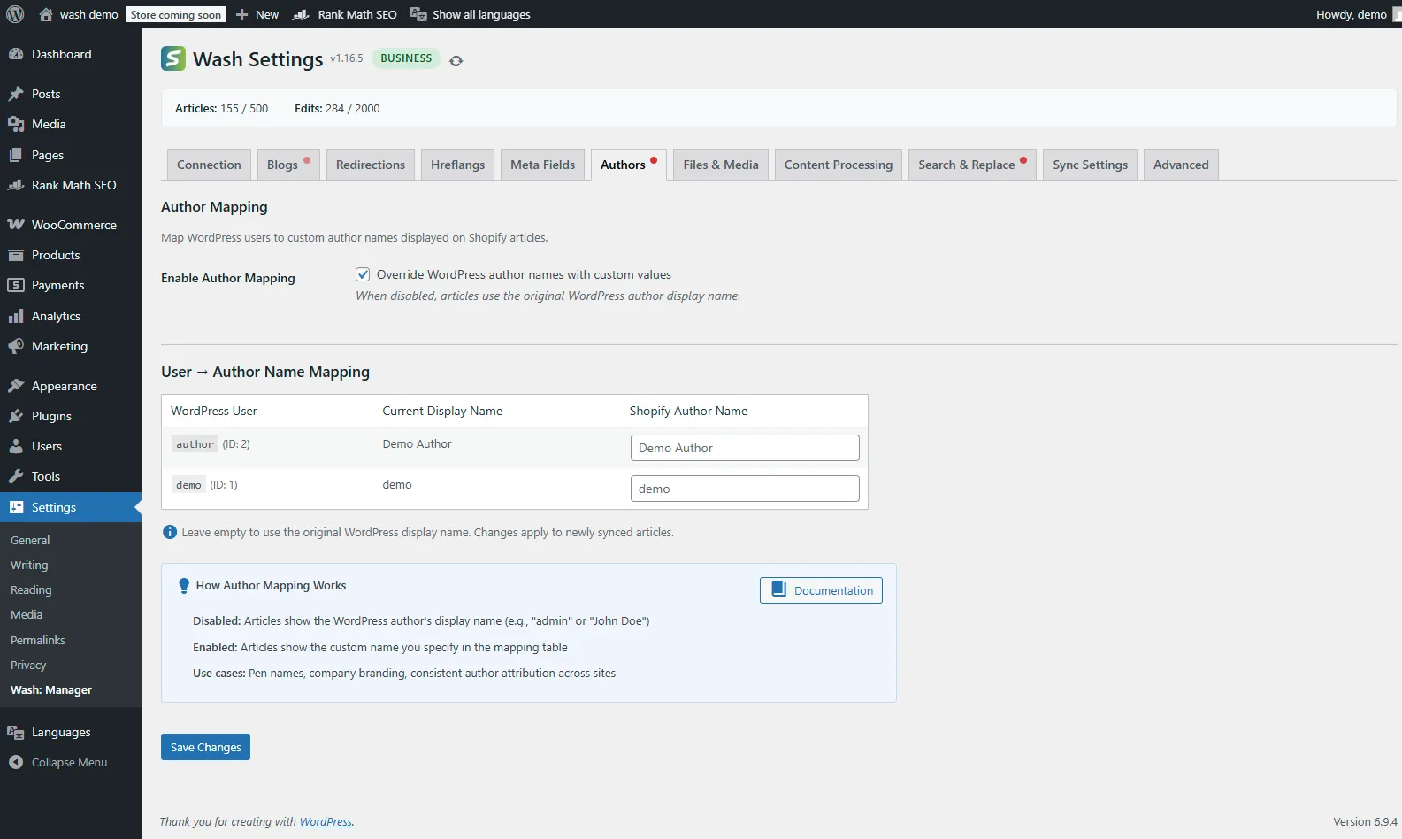Viewport: 1402px width, 839px height.
Task: Toggle Override WordPress author names checkbox
Action: [x=363, y=274]
